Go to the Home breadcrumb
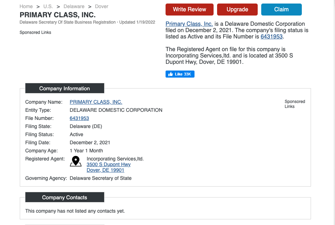The width and height of the screenshot is (335, 225). [x=26, y=6]
